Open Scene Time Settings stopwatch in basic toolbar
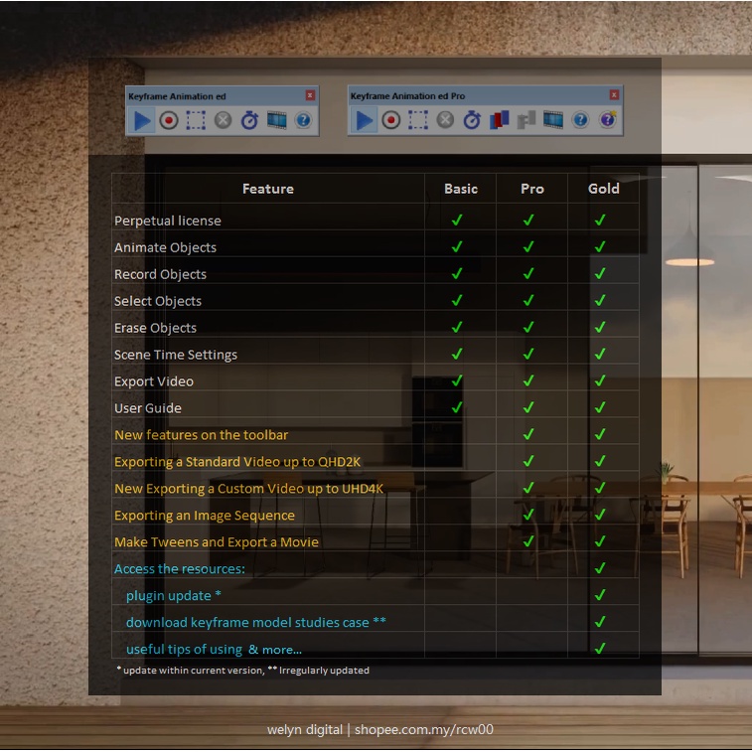Image resolution: width=752 pixels, height=752 pixels. [249, 120]
